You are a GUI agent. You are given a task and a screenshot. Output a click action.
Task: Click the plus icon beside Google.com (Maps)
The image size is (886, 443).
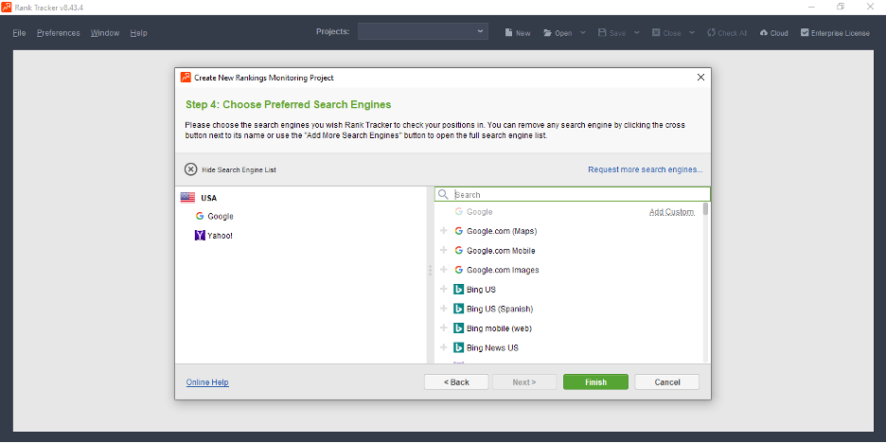click(x=444, y=231)
